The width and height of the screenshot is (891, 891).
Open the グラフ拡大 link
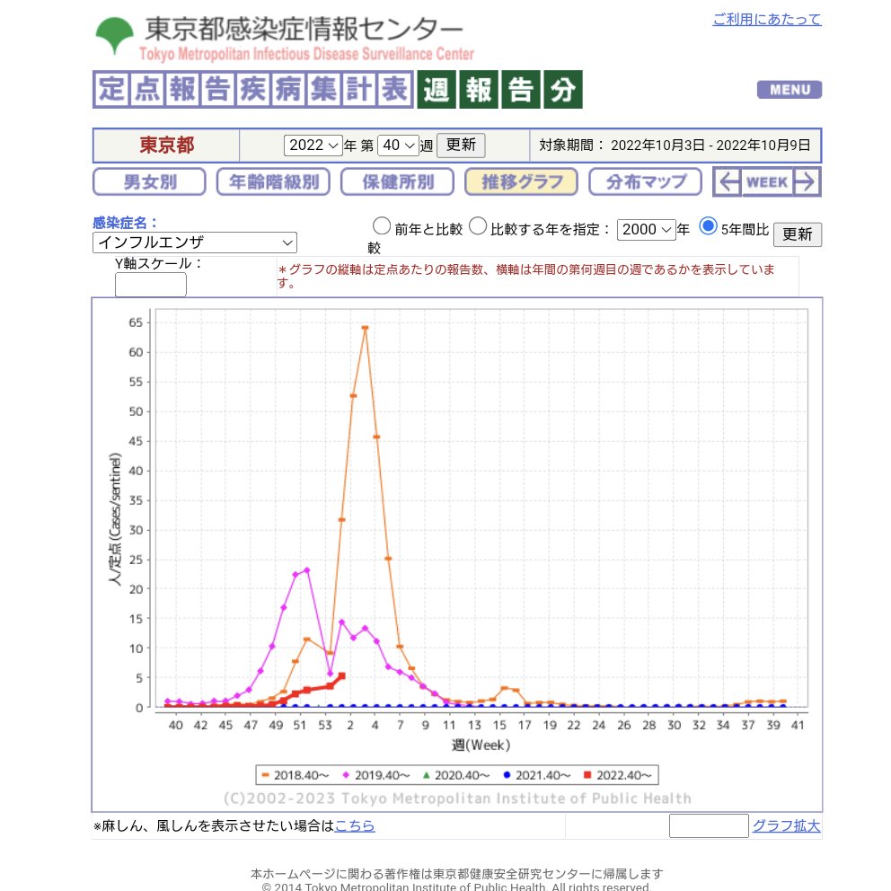tap(787, 825)
